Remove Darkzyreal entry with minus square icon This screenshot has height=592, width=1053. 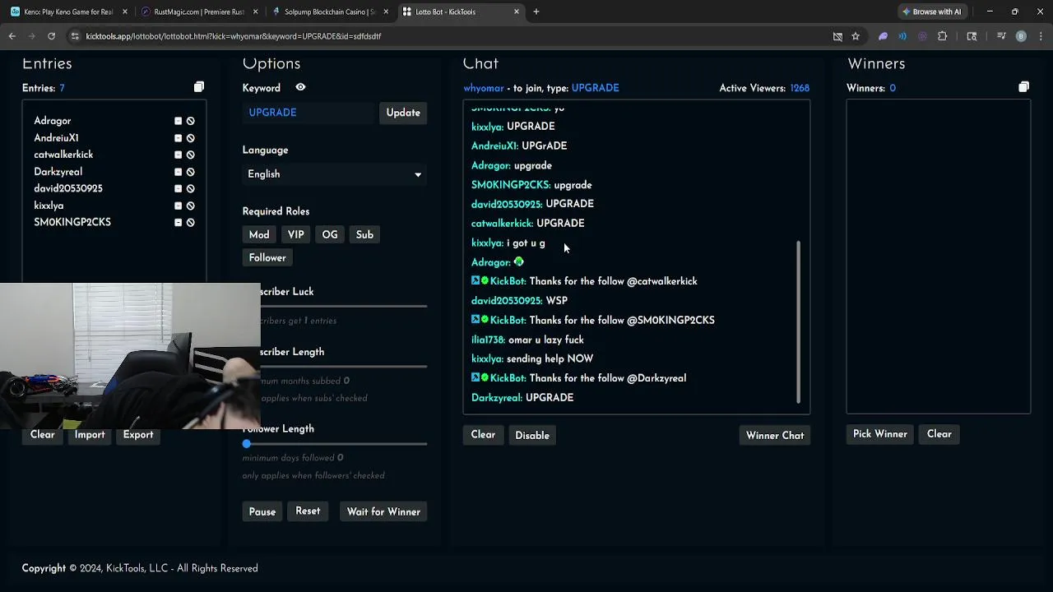point(178,172)
